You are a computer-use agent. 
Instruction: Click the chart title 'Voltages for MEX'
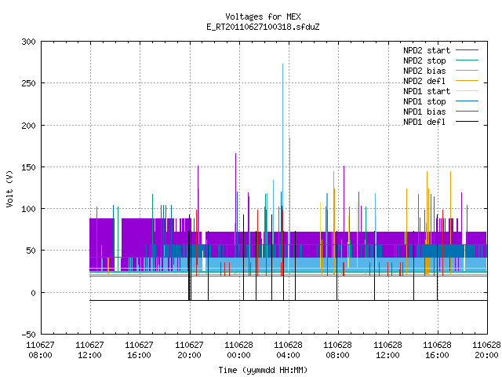pyautogui.click(x=263, y=16)
